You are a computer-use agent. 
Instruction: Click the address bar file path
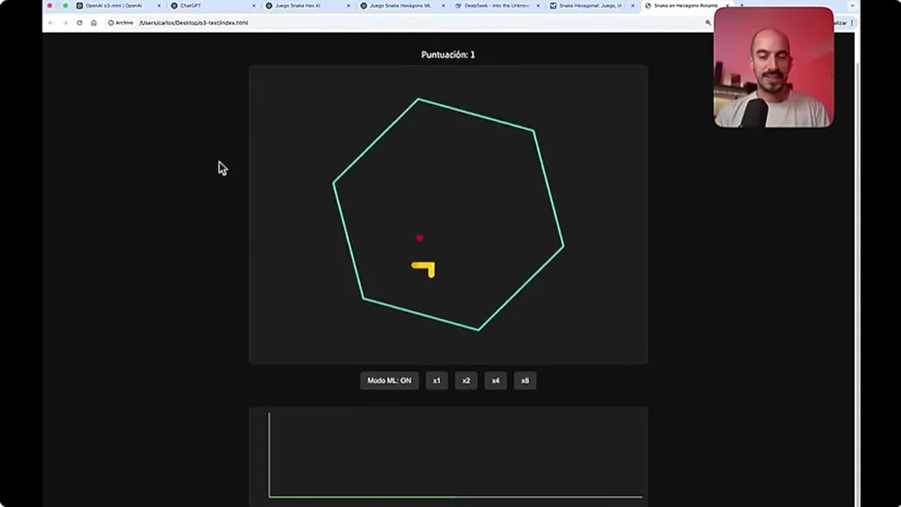point(194,23)
